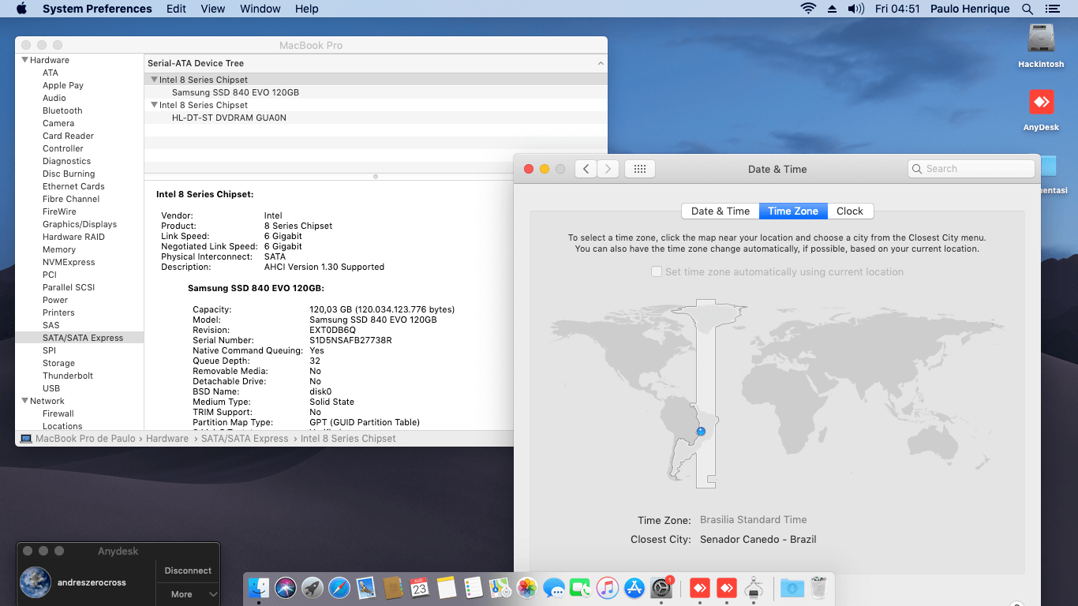This screenshot has height=606, width=1078.
Task: Open the Trash in the Dock
Action: pyautogui.click(x=818, y=588)
